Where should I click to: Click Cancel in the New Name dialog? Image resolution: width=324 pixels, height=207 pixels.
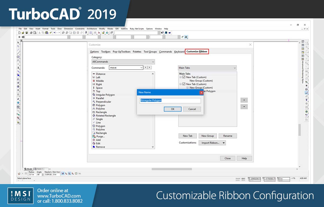pyautogui.click(x=192, y=109)
